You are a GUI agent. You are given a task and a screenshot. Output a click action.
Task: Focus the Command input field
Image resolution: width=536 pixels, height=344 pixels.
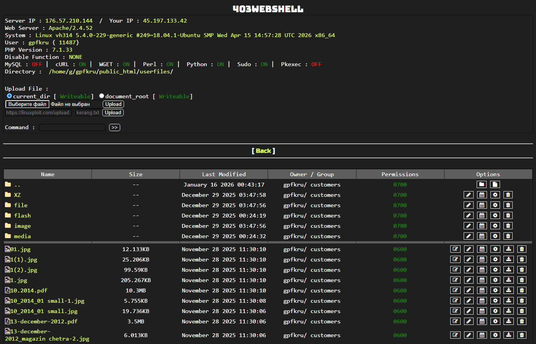point(72,128)
